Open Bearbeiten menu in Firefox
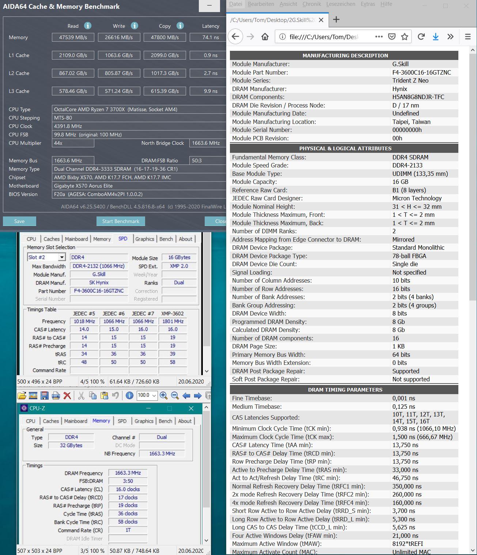This screenshot has height=555, width=477. click(261, 4)
